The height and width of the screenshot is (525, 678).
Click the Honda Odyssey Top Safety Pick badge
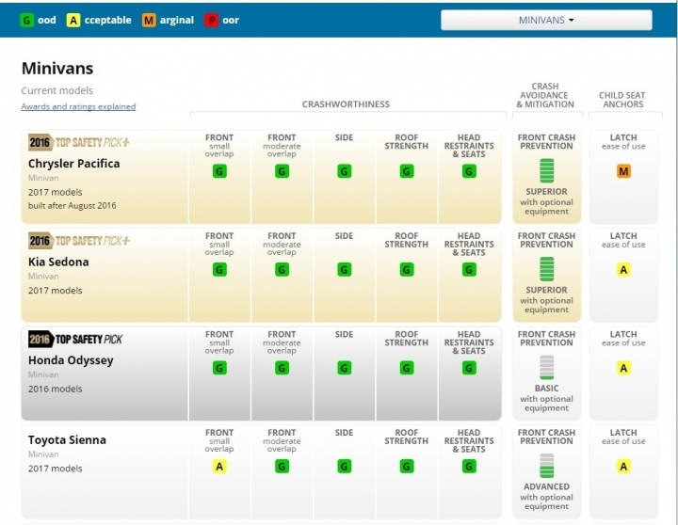(x=75, y=340)
